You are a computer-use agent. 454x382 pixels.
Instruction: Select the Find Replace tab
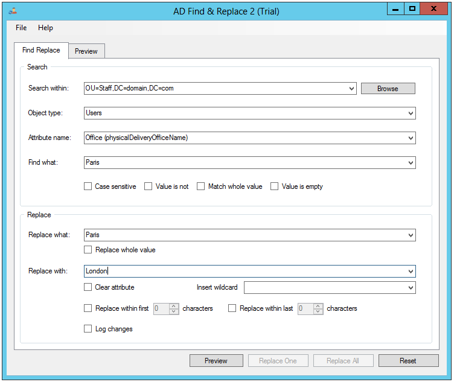[x=41, y=50]
